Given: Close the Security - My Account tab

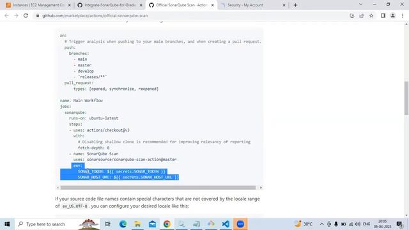Looking at the screenshot, I should (284, 5).
